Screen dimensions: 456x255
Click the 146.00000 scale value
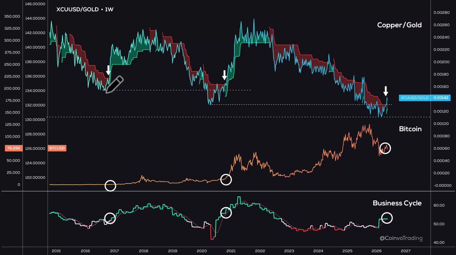pos(36,4)
